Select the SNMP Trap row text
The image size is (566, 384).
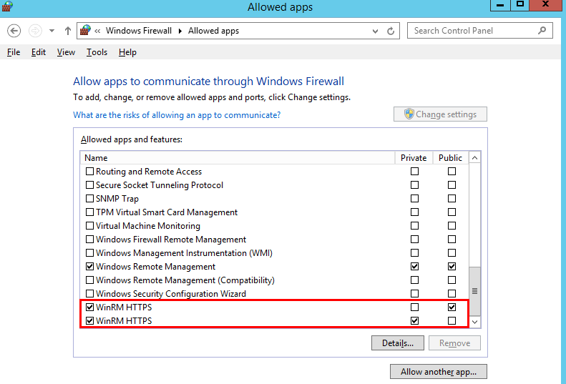pyautogui.click(x=117, y=199)
